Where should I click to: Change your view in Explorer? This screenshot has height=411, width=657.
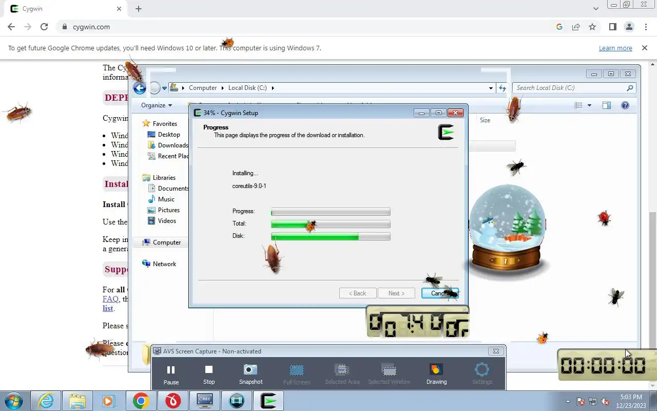(x=578, y=105)
